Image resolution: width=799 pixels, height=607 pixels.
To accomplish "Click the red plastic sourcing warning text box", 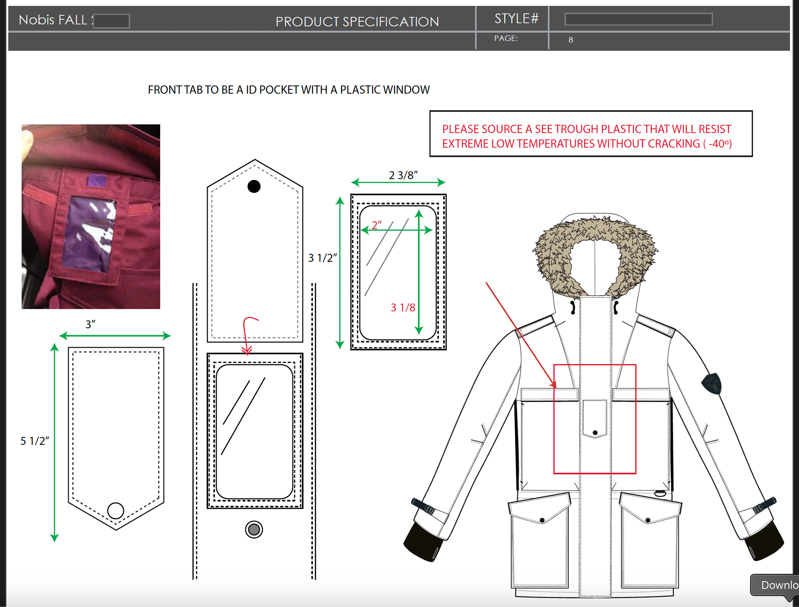I will 591,134.
